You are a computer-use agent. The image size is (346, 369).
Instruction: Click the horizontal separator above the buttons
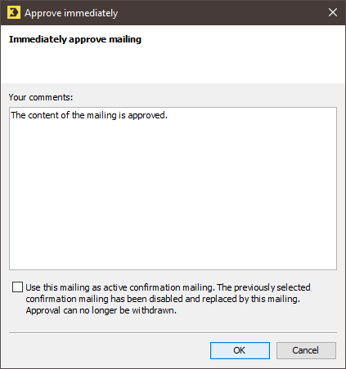[173, 332]
